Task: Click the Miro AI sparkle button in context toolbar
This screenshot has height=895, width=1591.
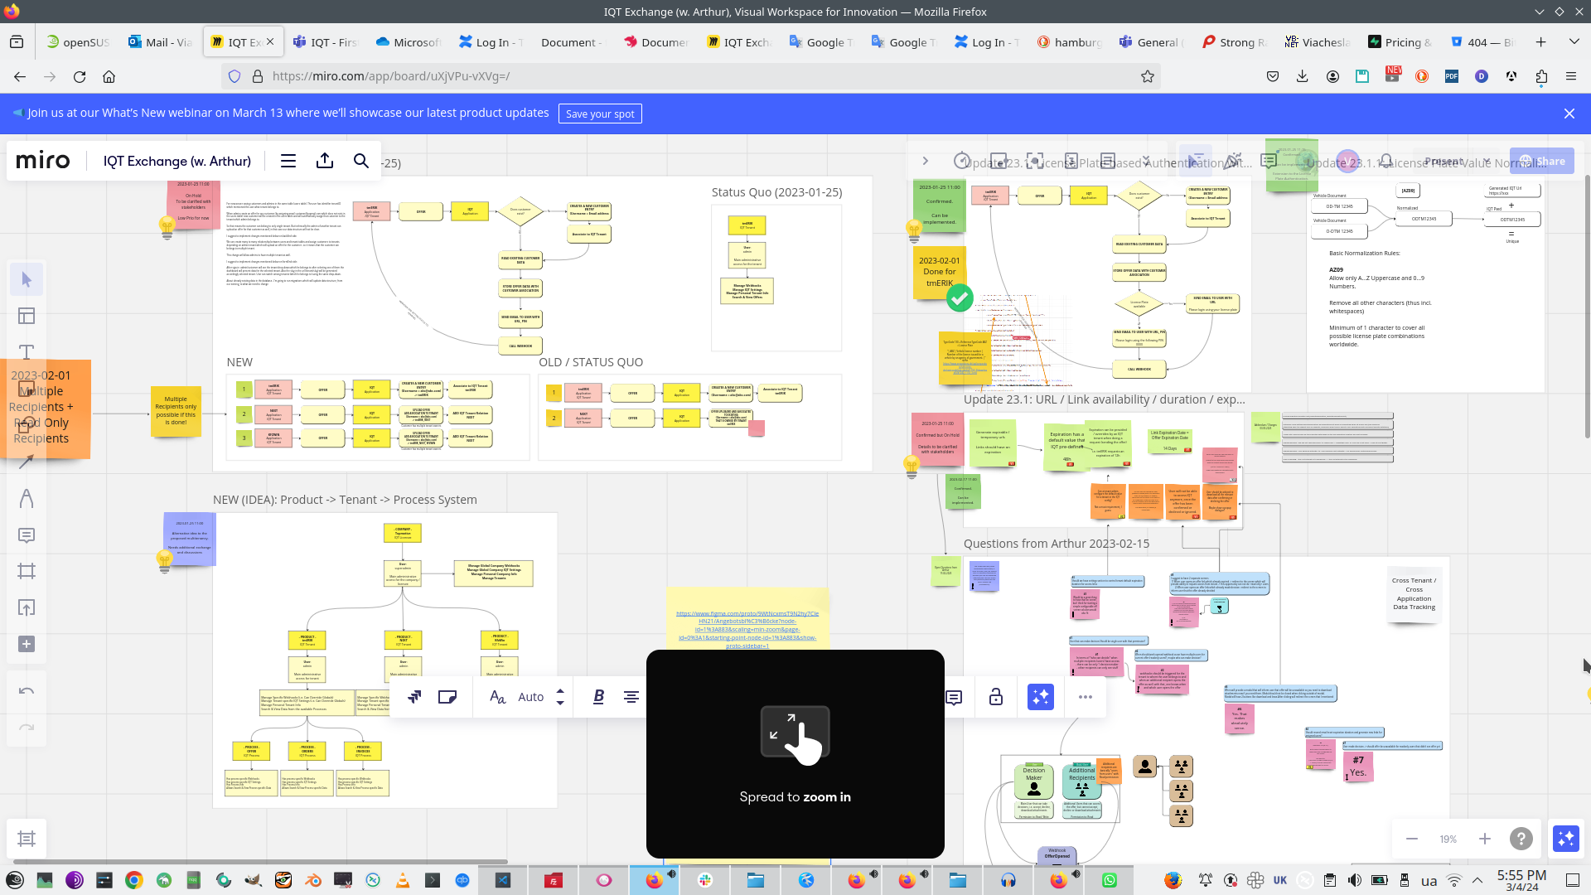Action: coord(1040,697)
